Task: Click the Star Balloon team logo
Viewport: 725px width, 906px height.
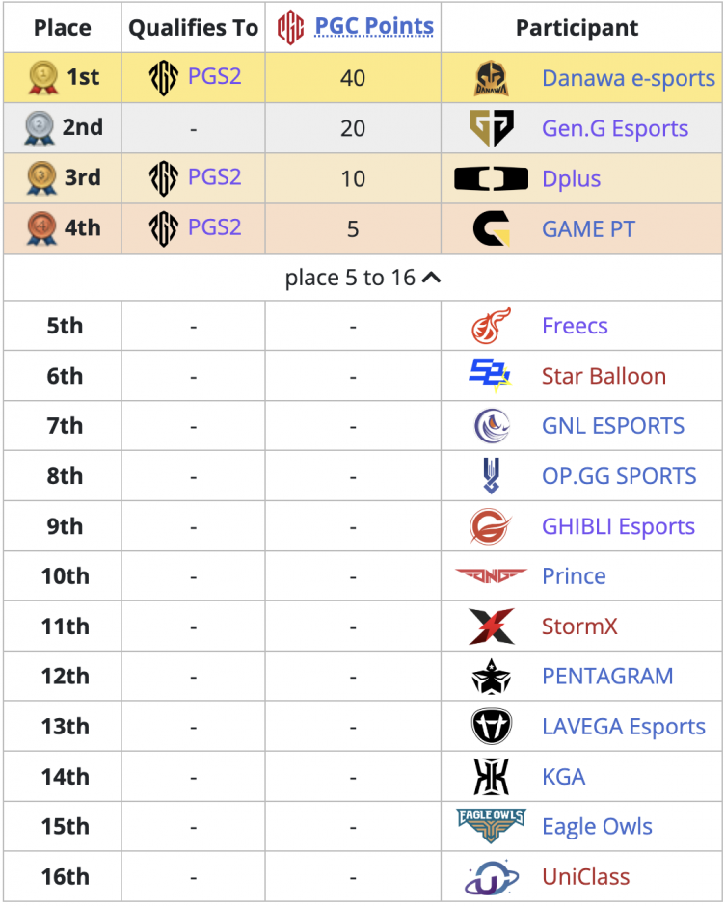Action: 491,376
